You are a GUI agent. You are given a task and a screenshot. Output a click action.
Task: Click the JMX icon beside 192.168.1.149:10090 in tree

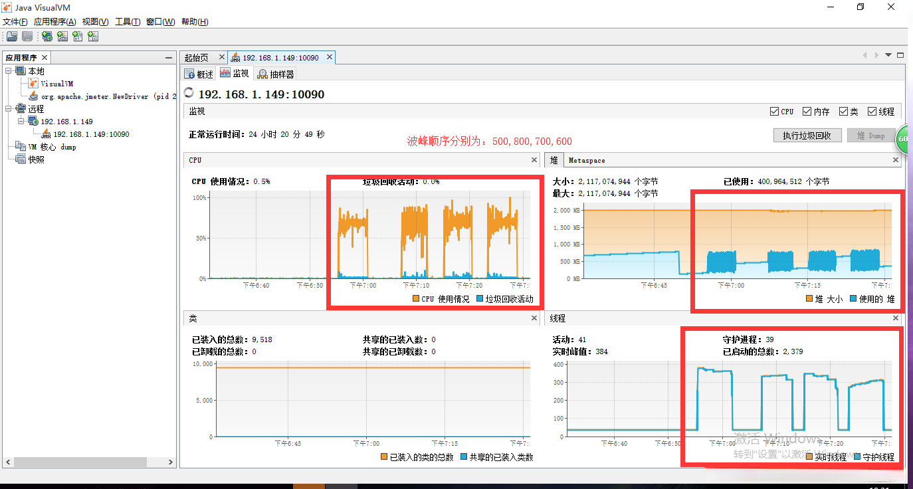[47, 134]
